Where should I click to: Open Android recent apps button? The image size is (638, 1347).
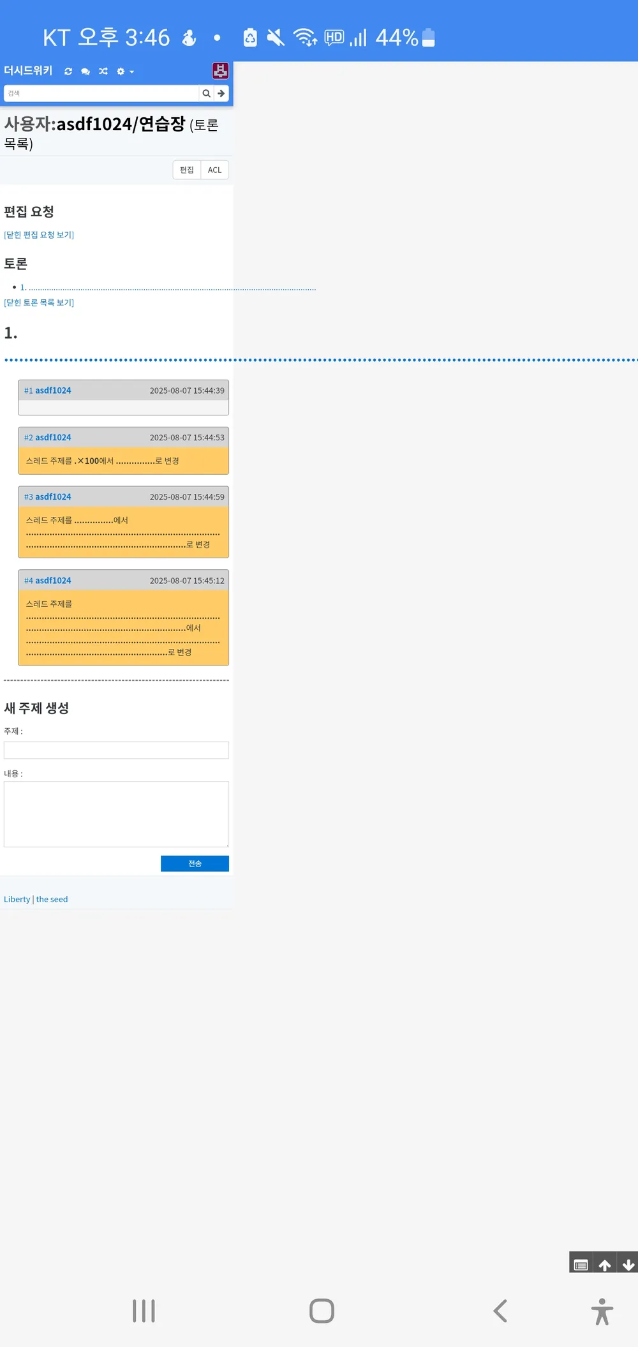[x=144, y=1311]
